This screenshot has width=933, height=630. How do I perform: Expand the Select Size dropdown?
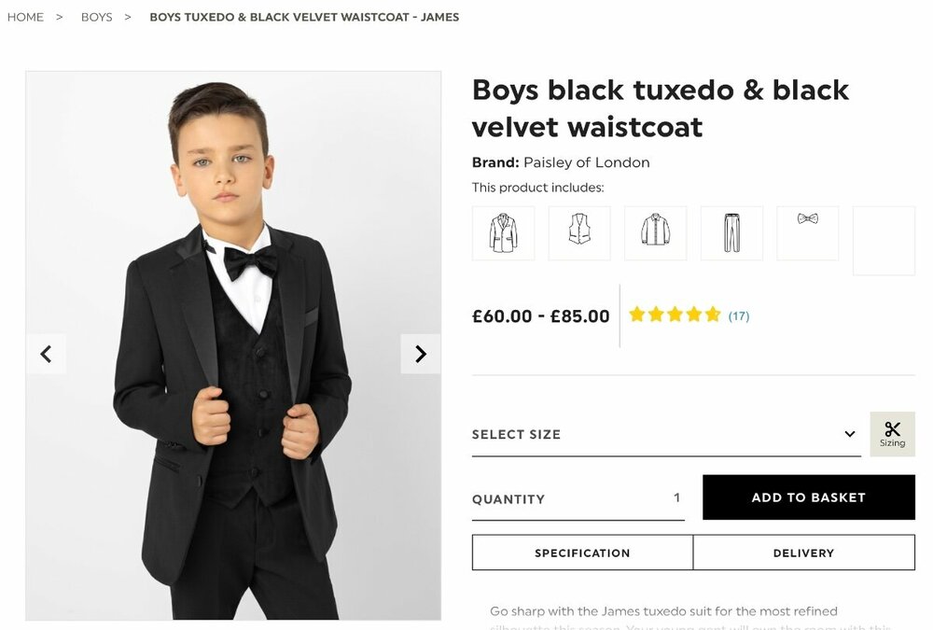tap(665, 434)
